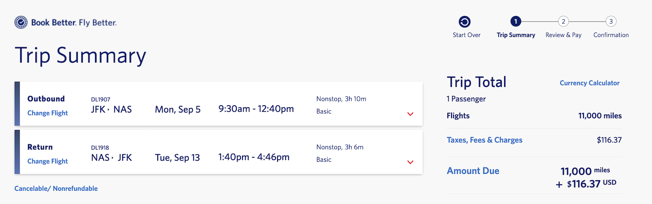This screenshot has height=204, width=652.
Task: Click the Delta globe logo icon
Action: [21, 22]
